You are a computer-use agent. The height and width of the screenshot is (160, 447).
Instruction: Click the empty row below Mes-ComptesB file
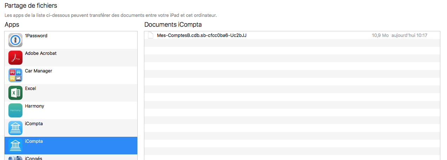click(x=292, y=43)
